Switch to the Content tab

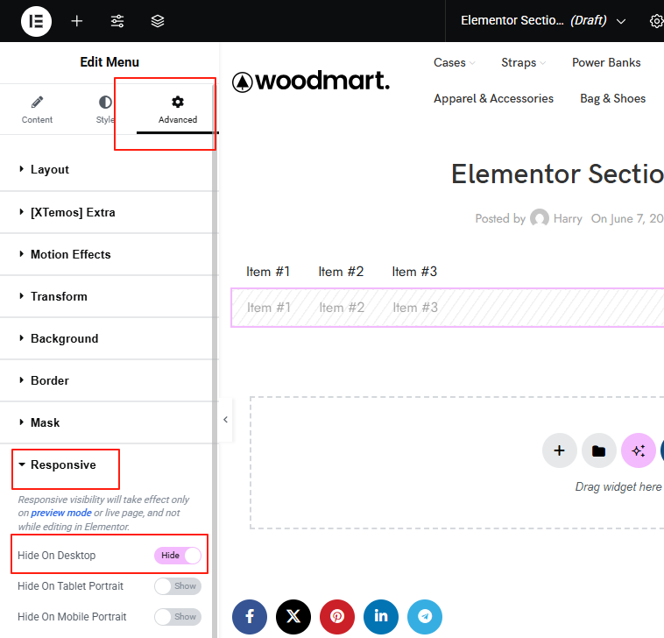tap(37, 110)
